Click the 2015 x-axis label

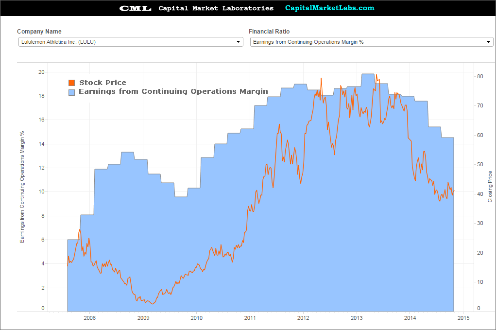(463, 318)
